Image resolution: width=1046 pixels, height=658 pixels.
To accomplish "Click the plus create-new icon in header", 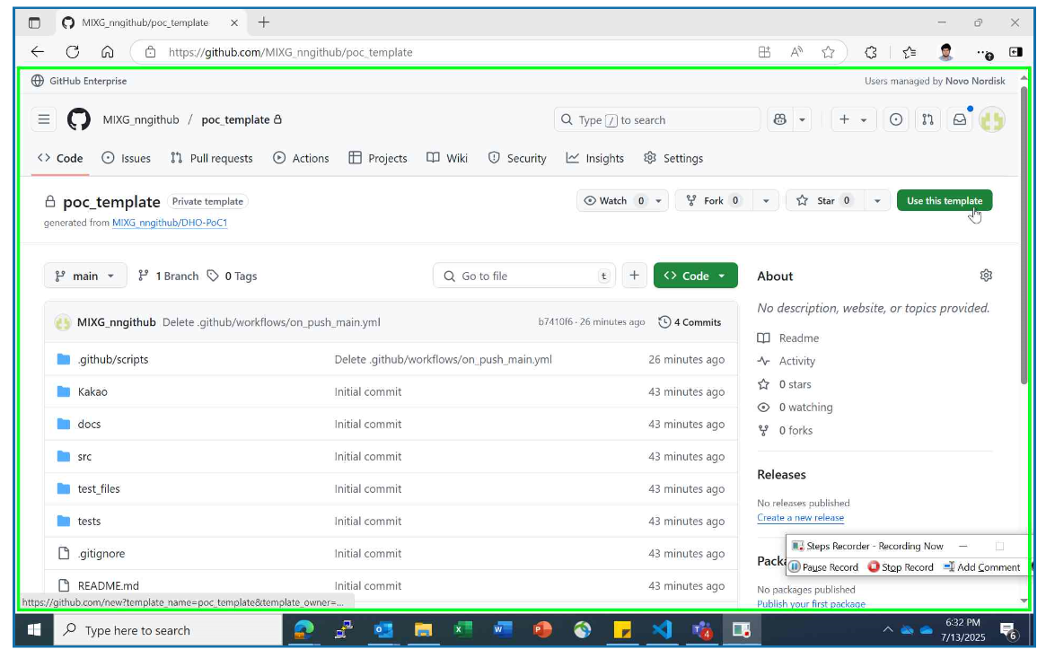I will click(845, 120).
